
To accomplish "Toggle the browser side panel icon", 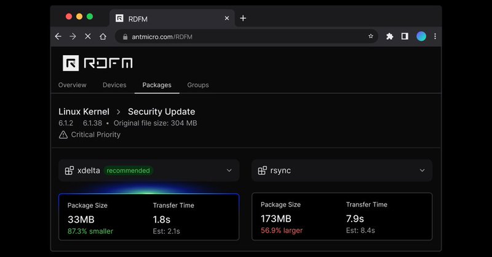I will (405, 36).
